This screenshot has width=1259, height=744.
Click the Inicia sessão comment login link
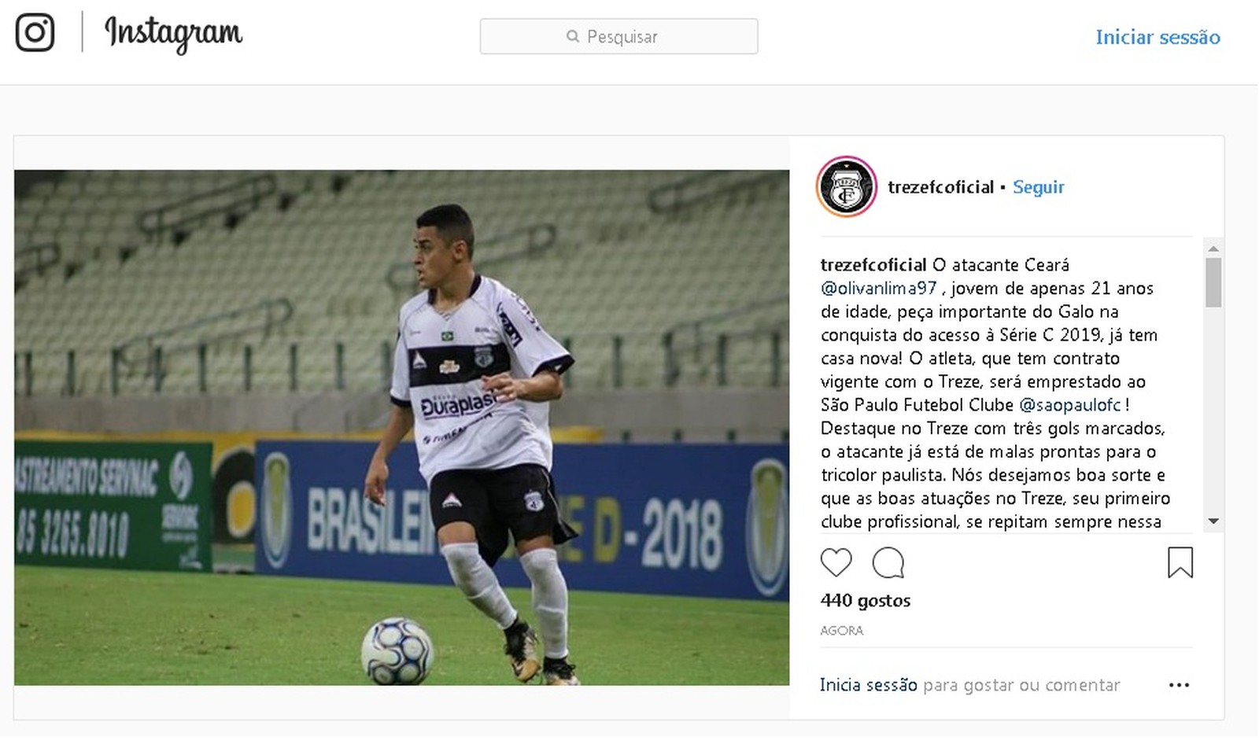tap(869, 685)
